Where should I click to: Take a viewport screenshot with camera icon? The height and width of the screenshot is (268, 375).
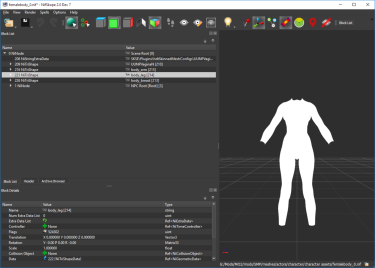pyautogui.click(x=211, y=22)
